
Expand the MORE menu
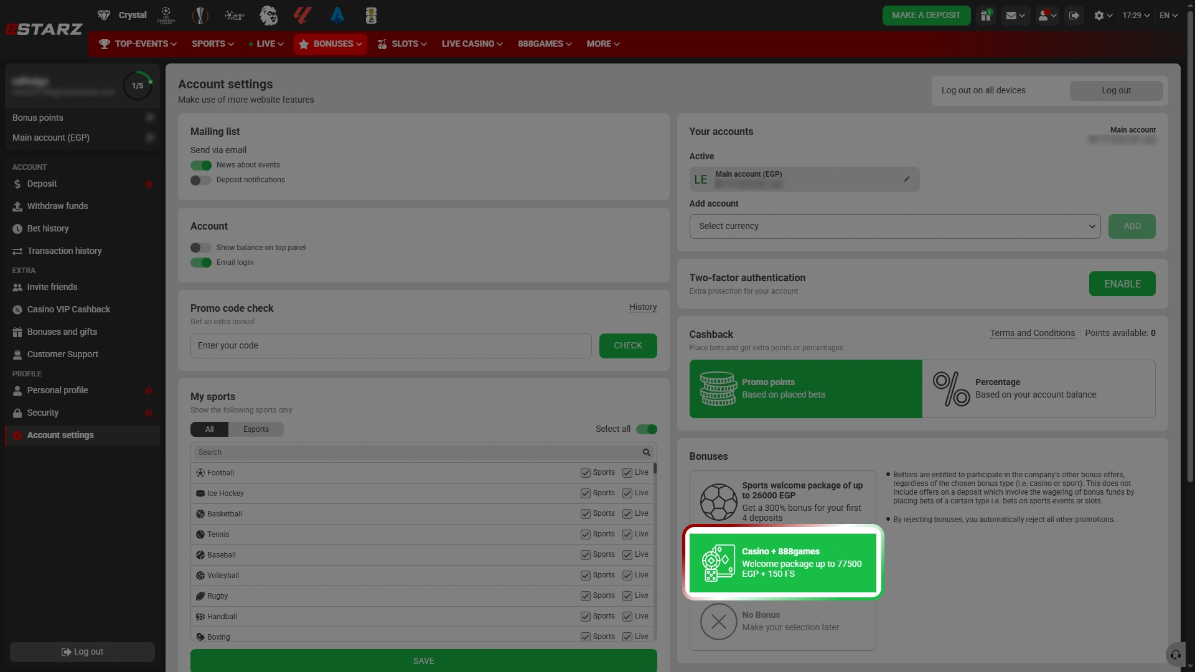click(603, 44)
